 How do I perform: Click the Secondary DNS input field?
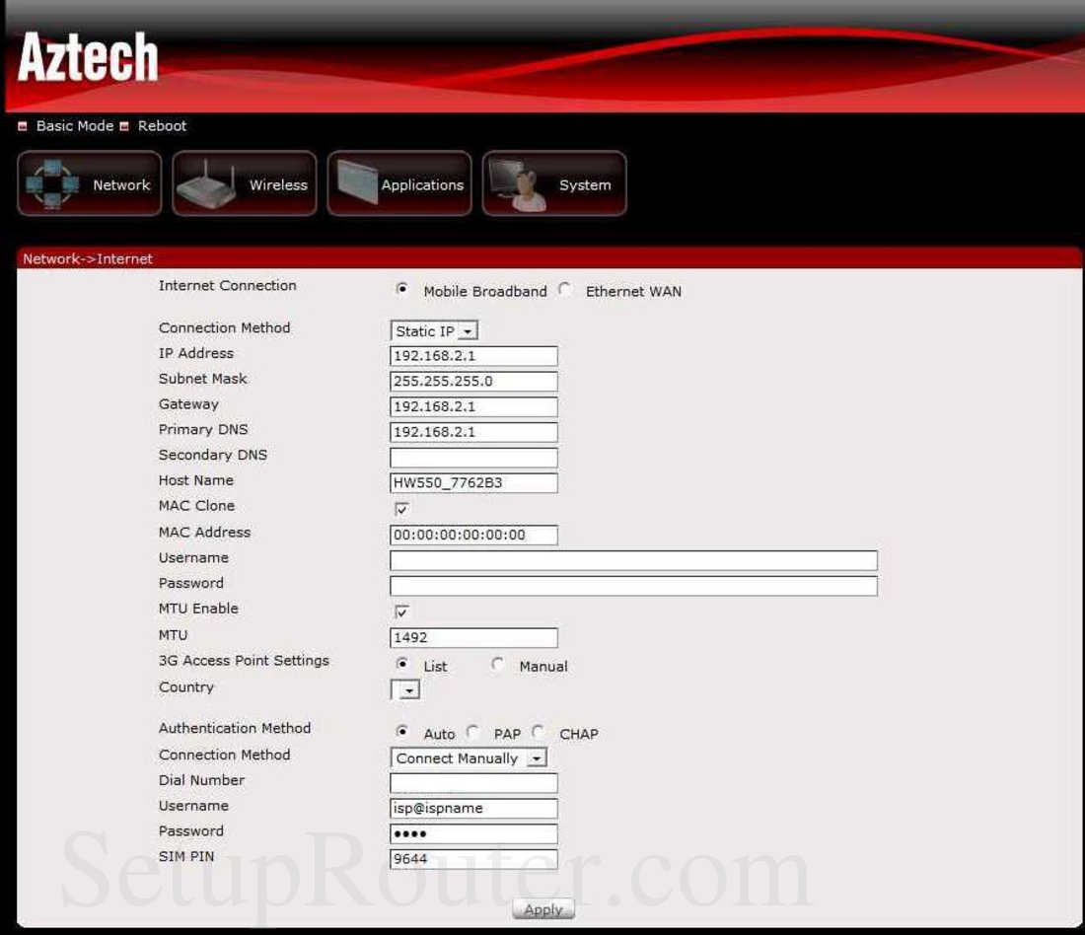point(473,458)
